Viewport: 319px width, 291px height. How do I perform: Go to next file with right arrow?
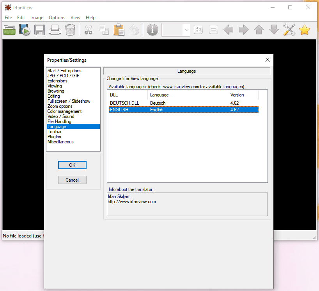click(x=244, y=30)
